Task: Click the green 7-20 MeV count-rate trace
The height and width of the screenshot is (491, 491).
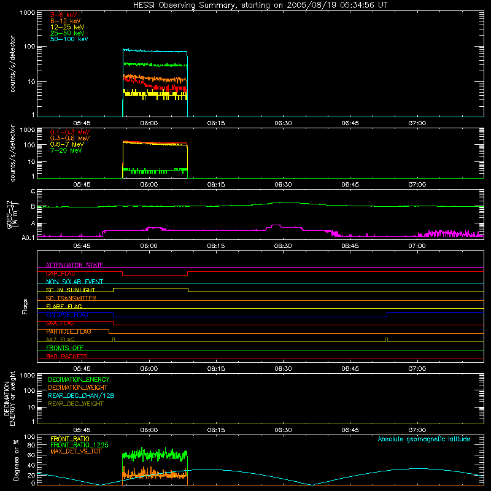Action: click(155, 171)
